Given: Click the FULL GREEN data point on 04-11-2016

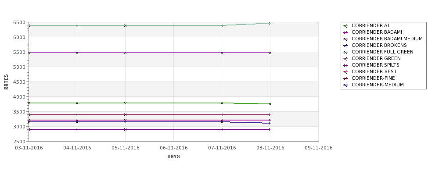Looking at the screenshot, I should (77, 25).
